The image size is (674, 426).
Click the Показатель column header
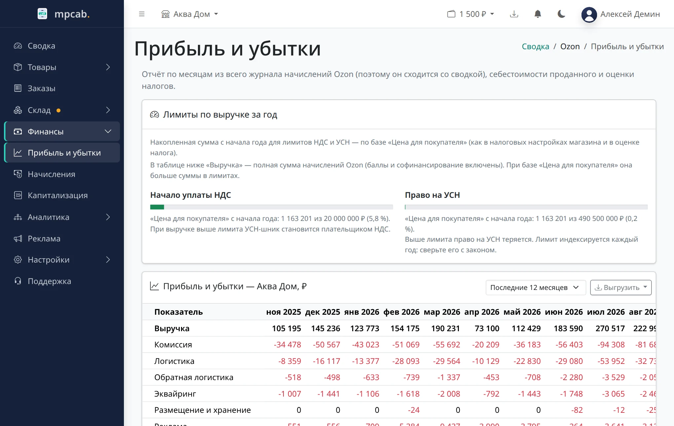click(x=178, y=312)
